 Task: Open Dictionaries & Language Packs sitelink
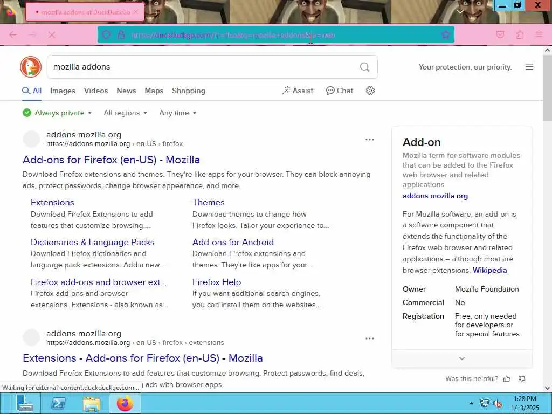(93, 242)
